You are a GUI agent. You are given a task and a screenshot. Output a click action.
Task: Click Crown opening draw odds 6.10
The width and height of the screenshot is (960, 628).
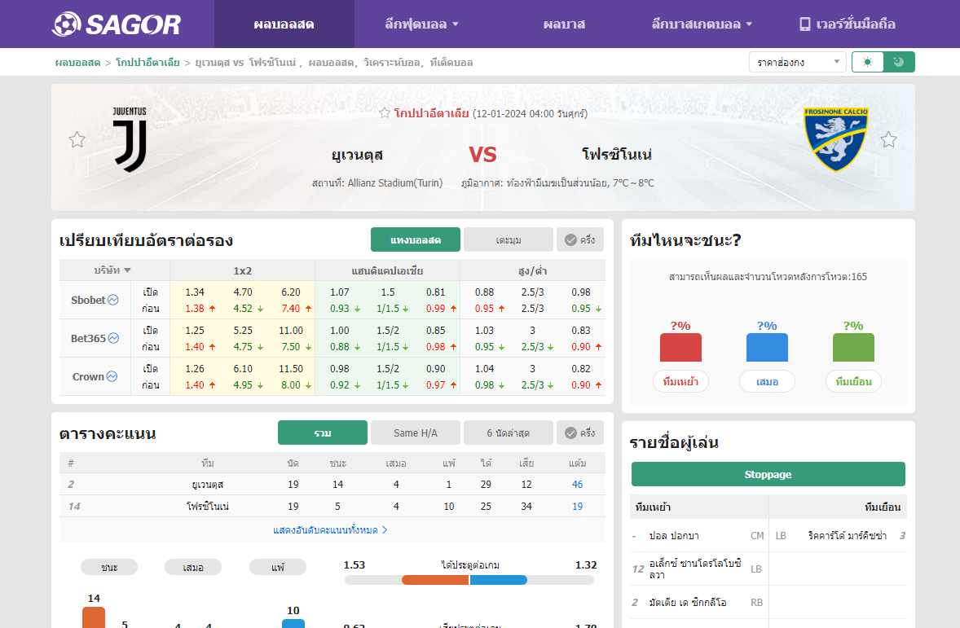243,368
